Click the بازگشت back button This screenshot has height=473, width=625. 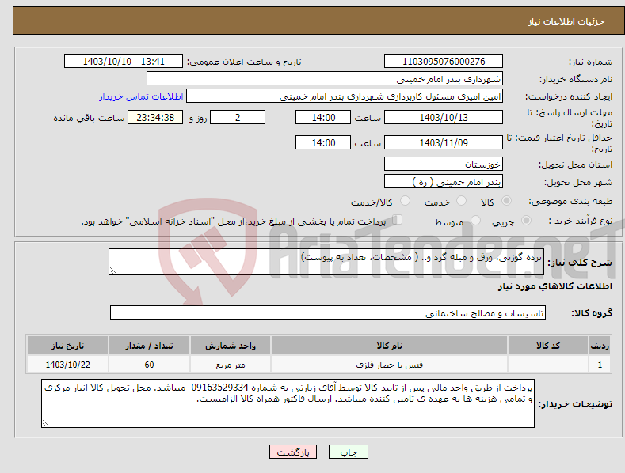[293, 452]
